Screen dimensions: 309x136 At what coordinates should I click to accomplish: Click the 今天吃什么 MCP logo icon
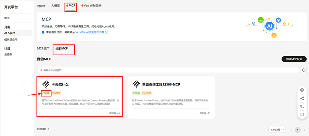pyautogui.click(x=46, y=84)
